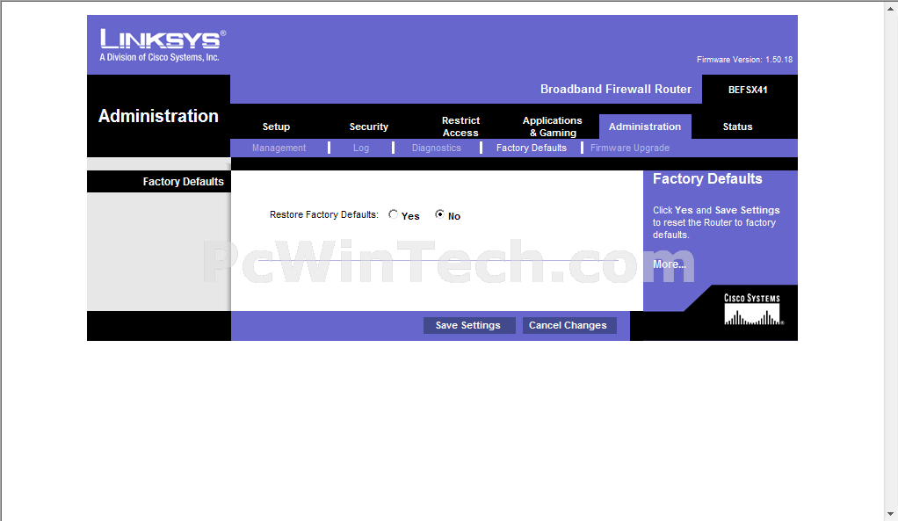The image size is (898, 521).
Task: Open the Diagnostics sub-tab
Action: pyautogui.click(x=437, y=148)
